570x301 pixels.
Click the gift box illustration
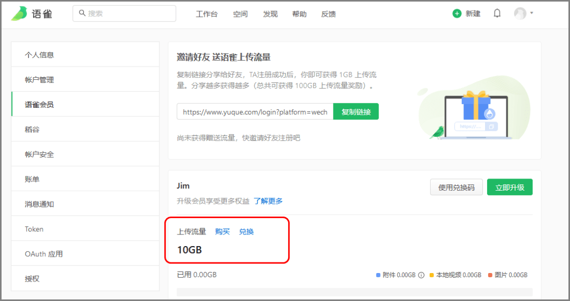[x=476, y=106]
